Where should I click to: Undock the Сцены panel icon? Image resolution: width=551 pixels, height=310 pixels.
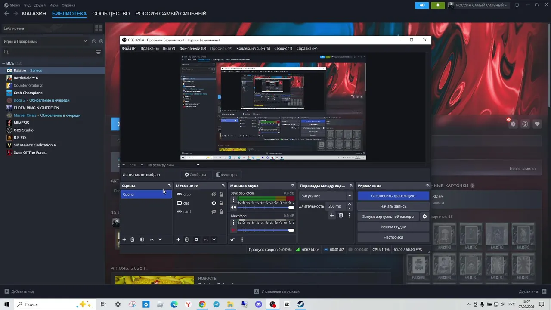coord(169,186)
